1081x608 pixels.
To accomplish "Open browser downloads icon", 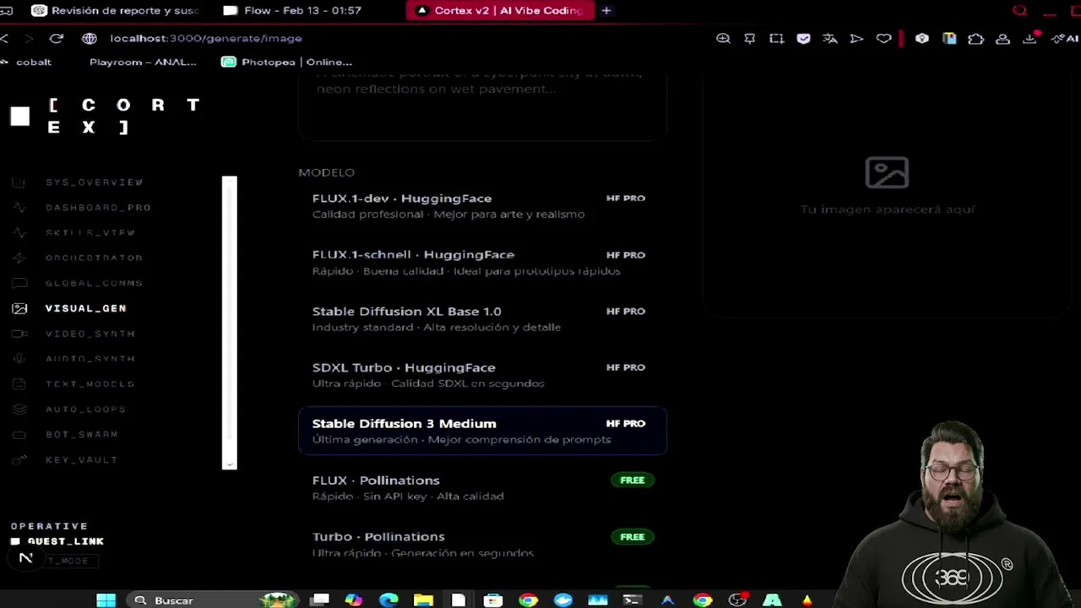I will 1029,38.
